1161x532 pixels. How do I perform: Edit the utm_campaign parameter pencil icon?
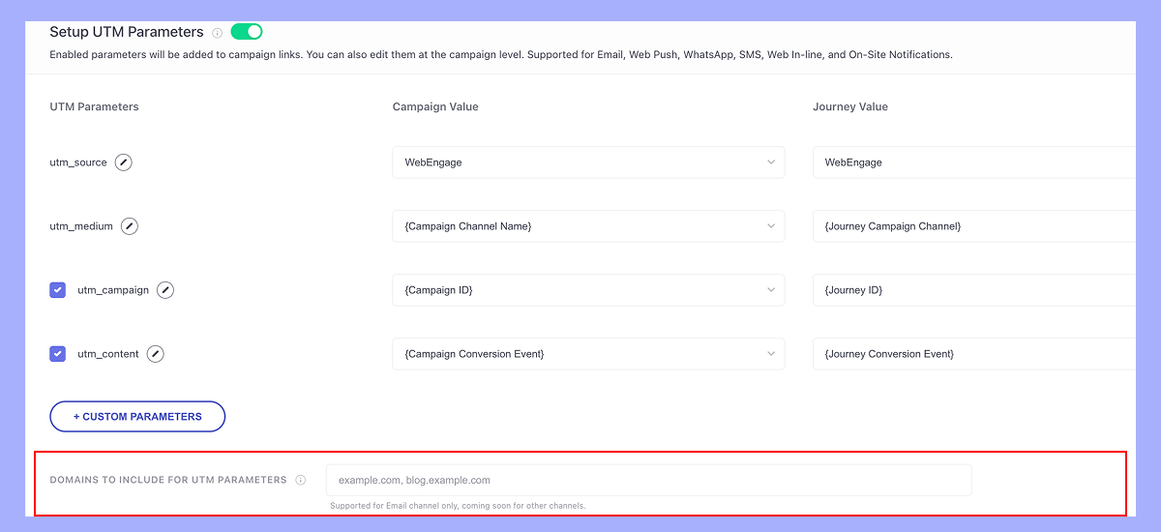(165, 290)
